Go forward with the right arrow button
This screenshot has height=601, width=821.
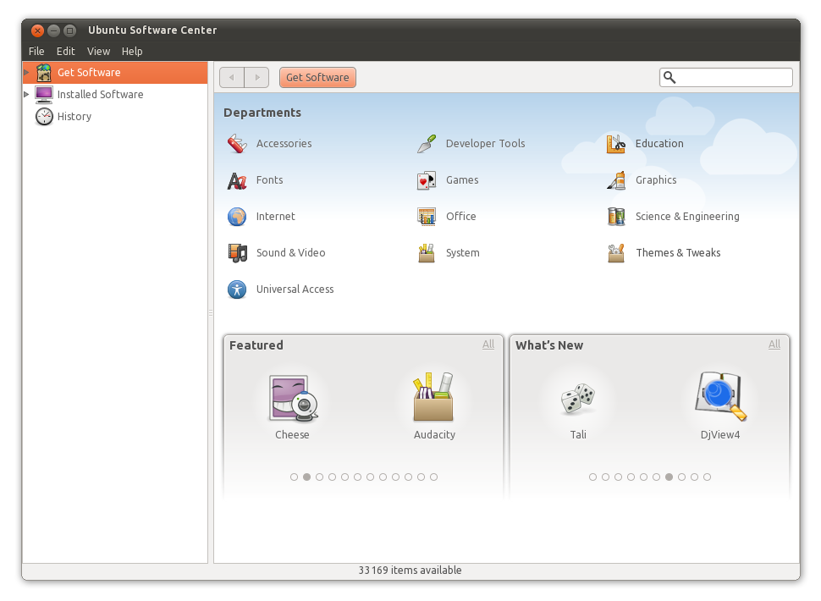[x=256, y=78]
